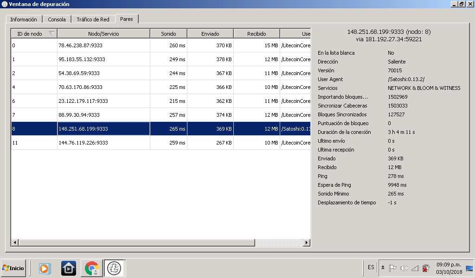475x278 pixels.
Task: Open the Action Center flag icon
Action: click(x=392, y=268)
